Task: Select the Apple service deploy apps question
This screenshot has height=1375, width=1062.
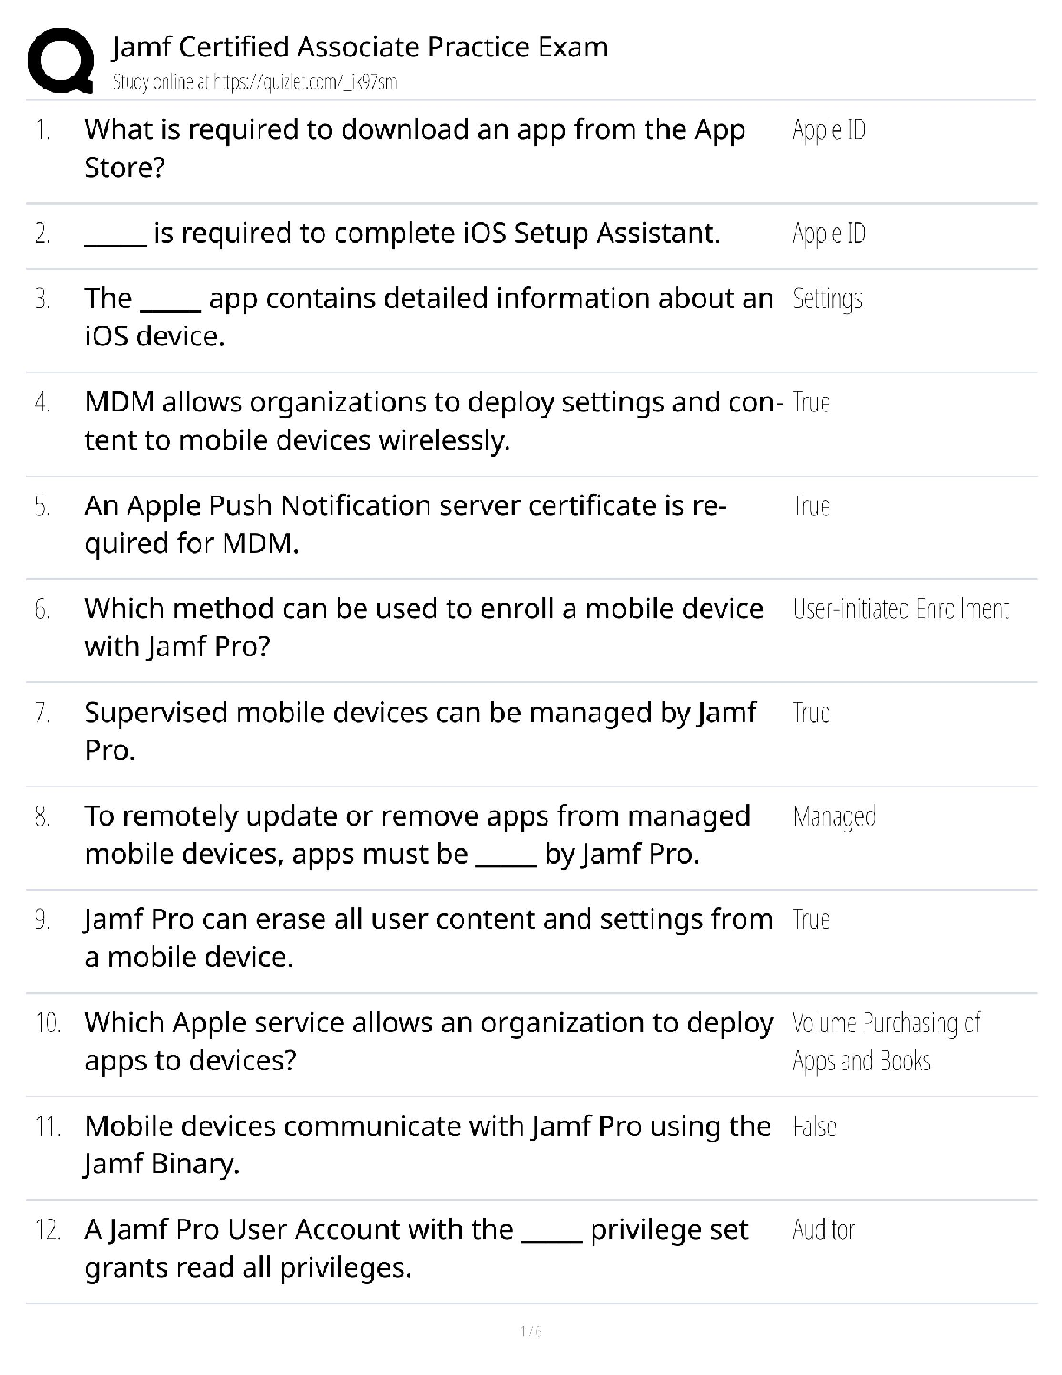Action: (x=428, y=1041)
